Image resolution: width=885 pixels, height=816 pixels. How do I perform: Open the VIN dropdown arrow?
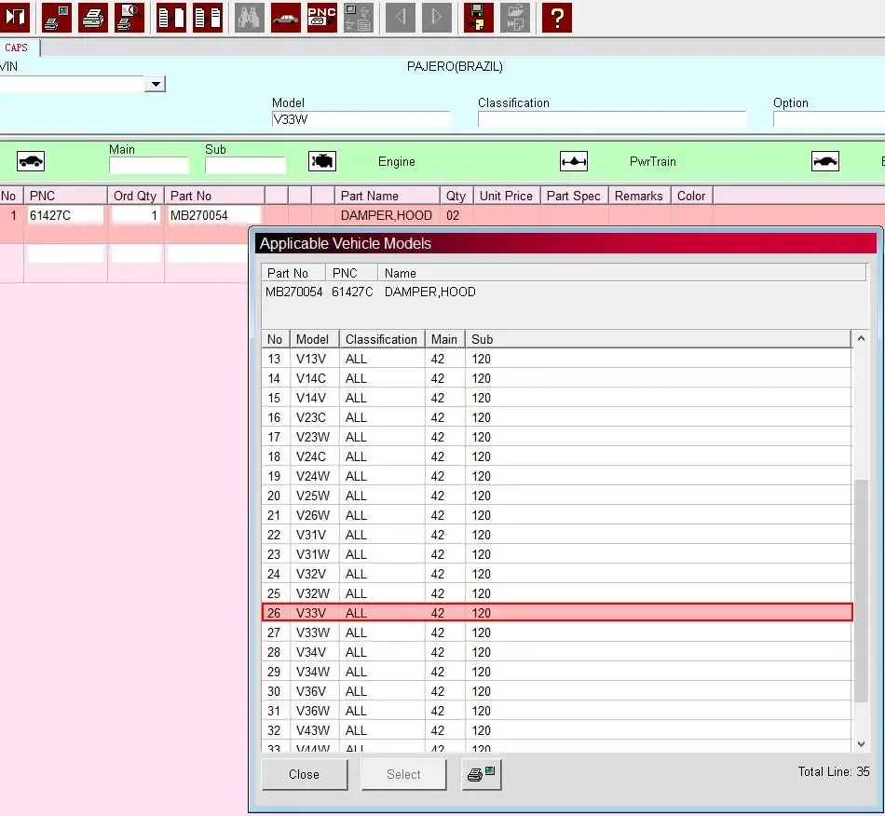point(155,84)
